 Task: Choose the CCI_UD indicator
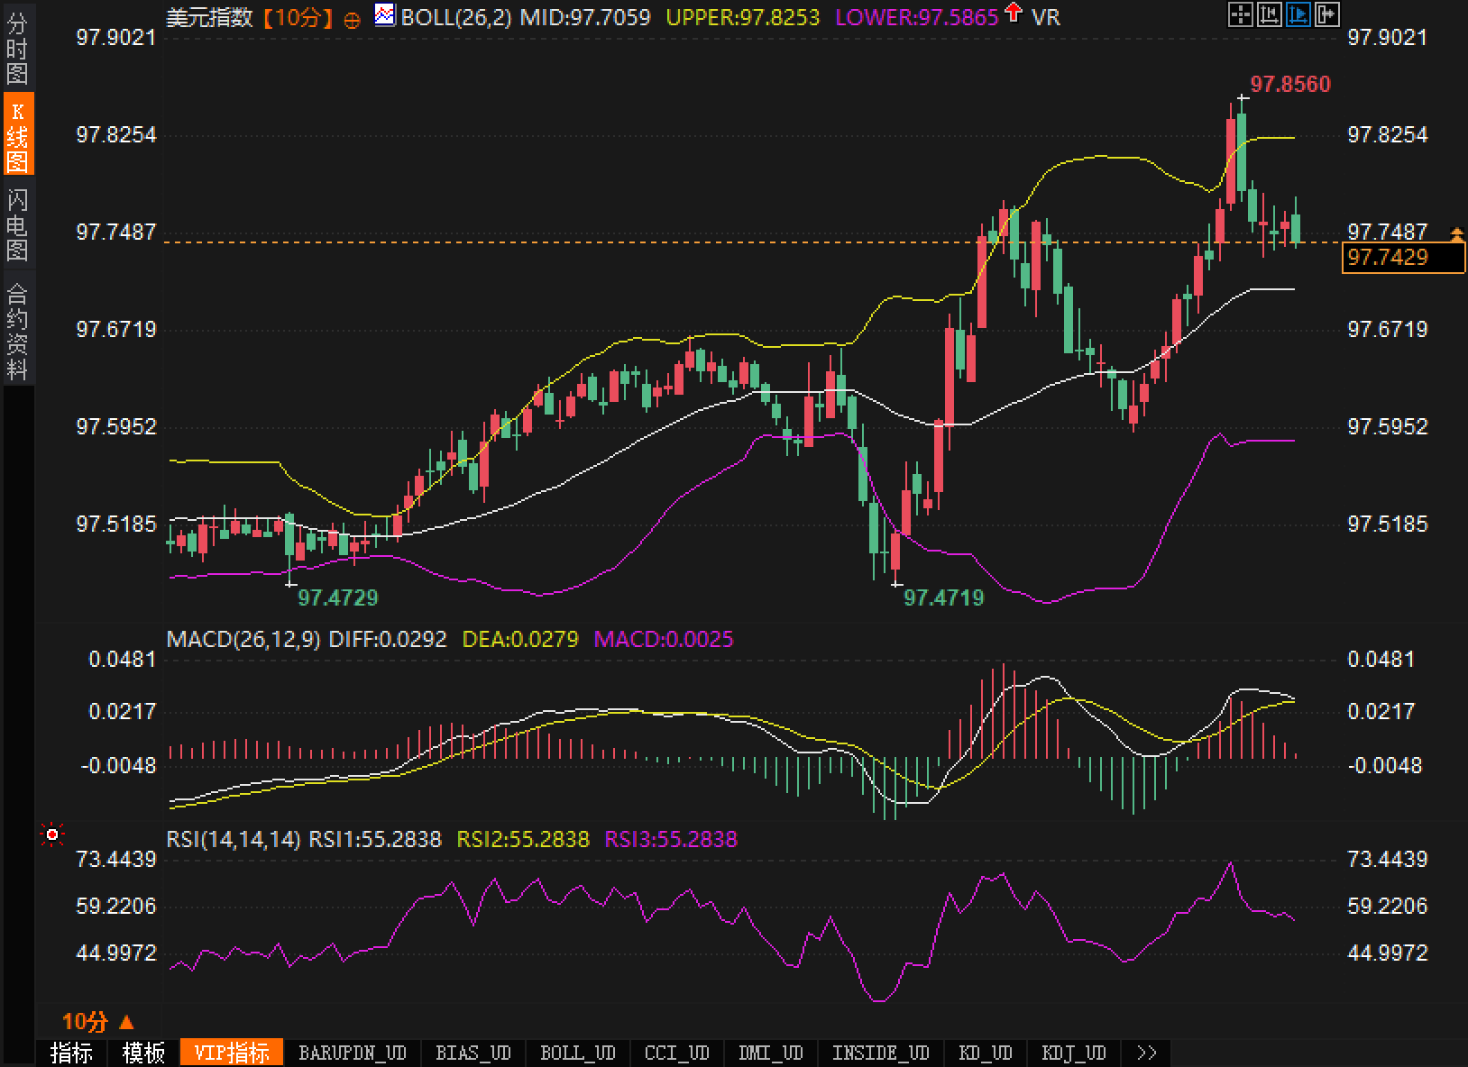tap(677, 1053)
